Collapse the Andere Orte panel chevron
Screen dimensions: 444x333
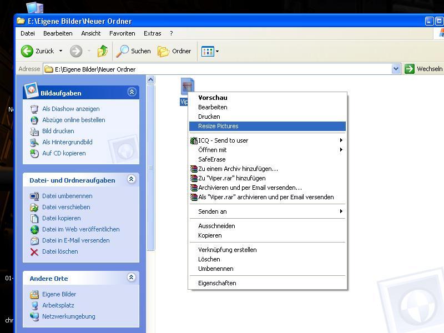131,277
